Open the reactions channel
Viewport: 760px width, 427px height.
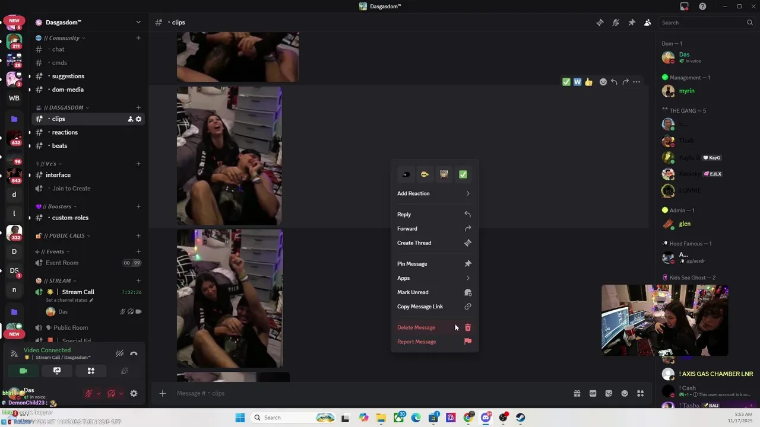click(x=88, y=132)
